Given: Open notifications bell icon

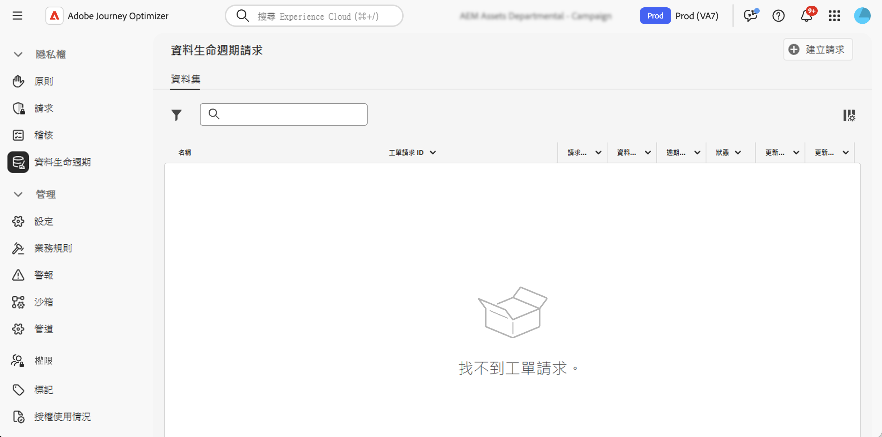Looking at the screenshot, I should click(x=806, y=16).
